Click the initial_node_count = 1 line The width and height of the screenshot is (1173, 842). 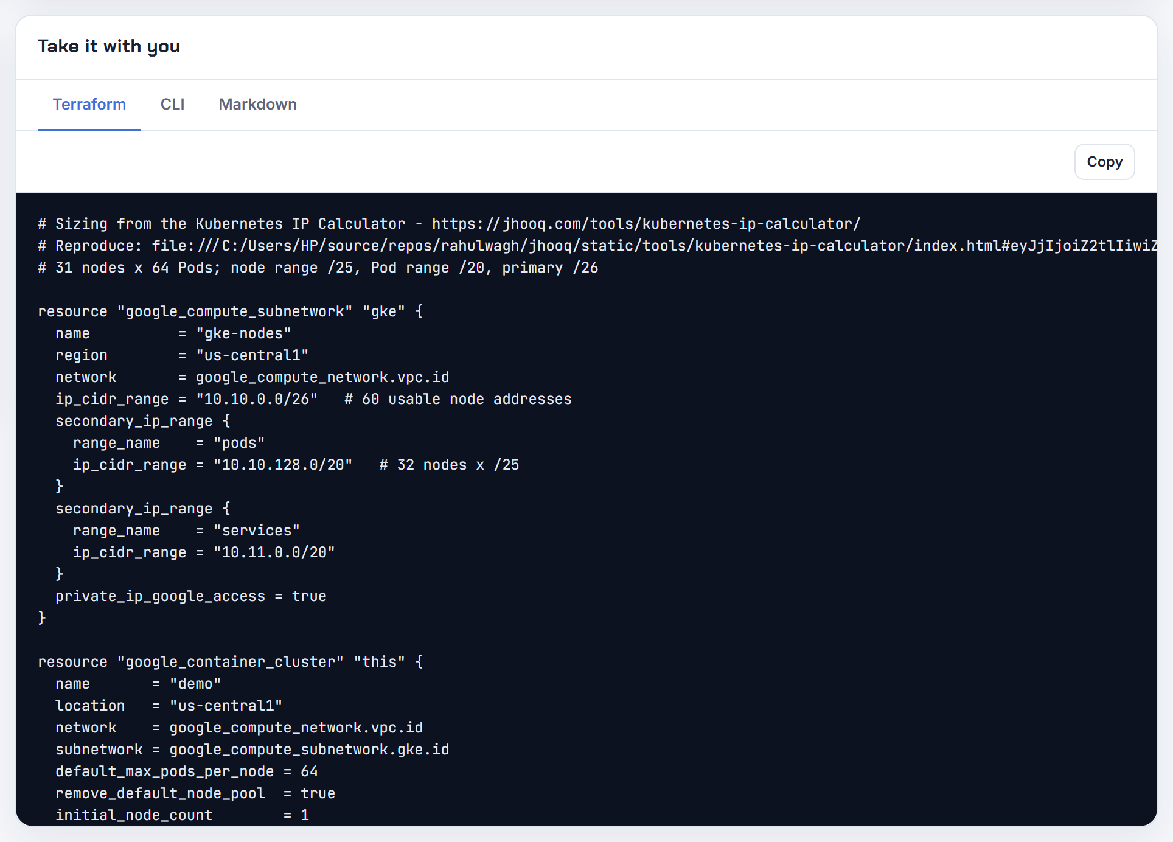[182, 815]
